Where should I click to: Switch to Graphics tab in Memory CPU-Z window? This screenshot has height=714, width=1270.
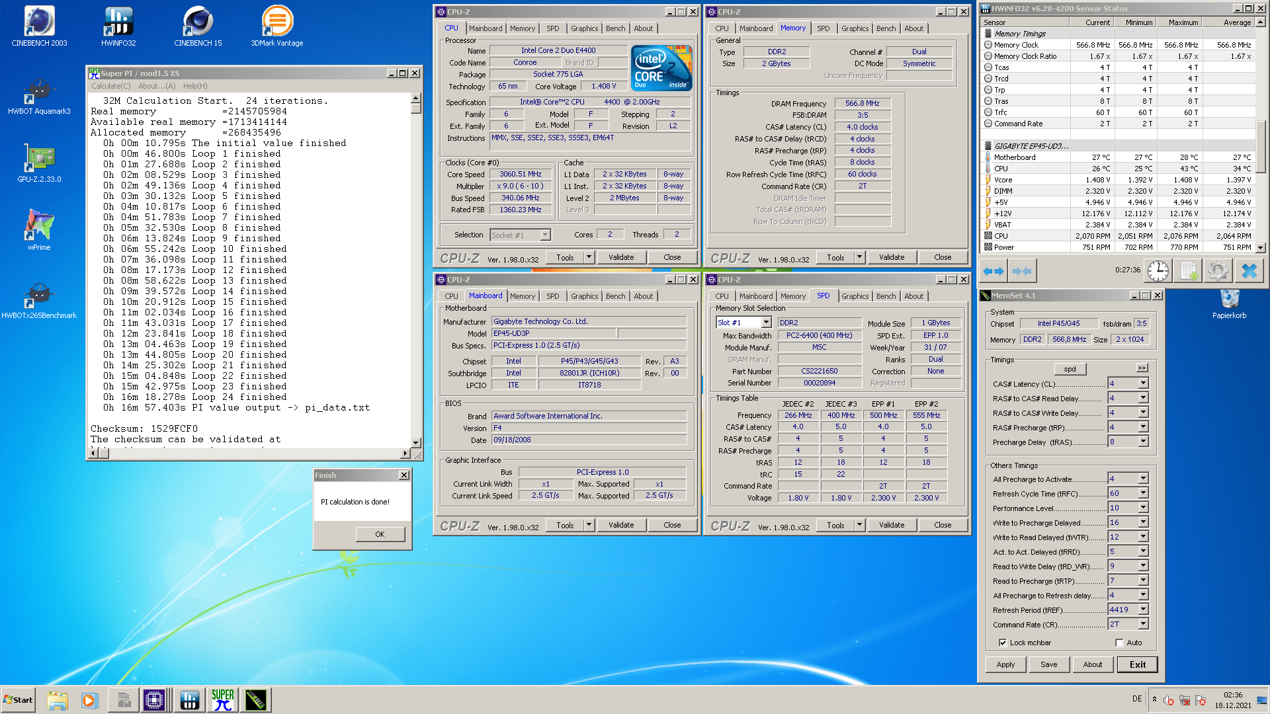[x=855, y=28]
